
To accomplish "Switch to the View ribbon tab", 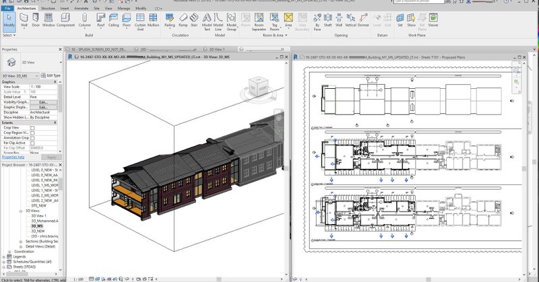I will tap(108, 8).
